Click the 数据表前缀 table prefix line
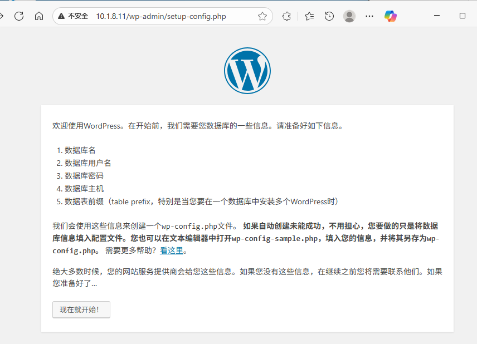Screen dimensions: 477x344 (201, 202)
